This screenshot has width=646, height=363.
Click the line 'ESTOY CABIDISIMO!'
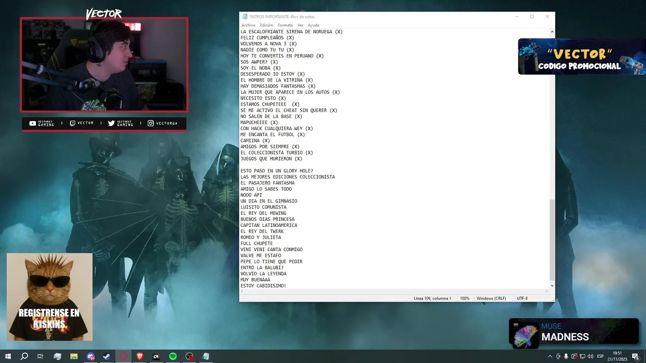263,286
